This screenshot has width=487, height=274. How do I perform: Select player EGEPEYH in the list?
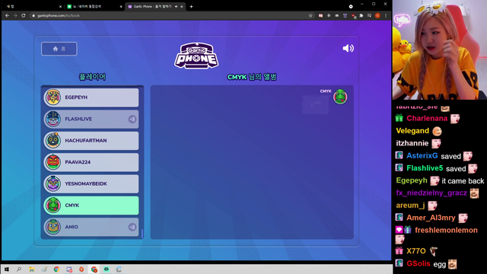[x=91, y=97]
